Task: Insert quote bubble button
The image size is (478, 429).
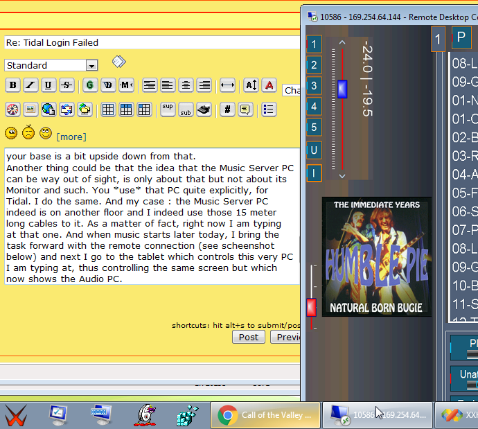Action: tap(245, 110)
